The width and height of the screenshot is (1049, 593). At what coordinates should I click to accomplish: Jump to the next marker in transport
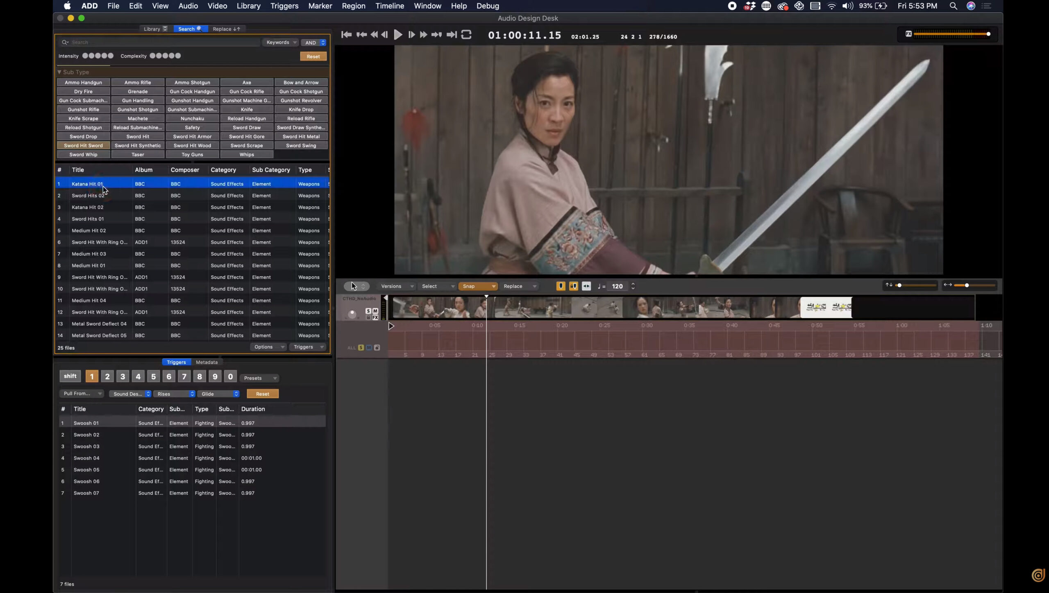[x=436, y=35]
